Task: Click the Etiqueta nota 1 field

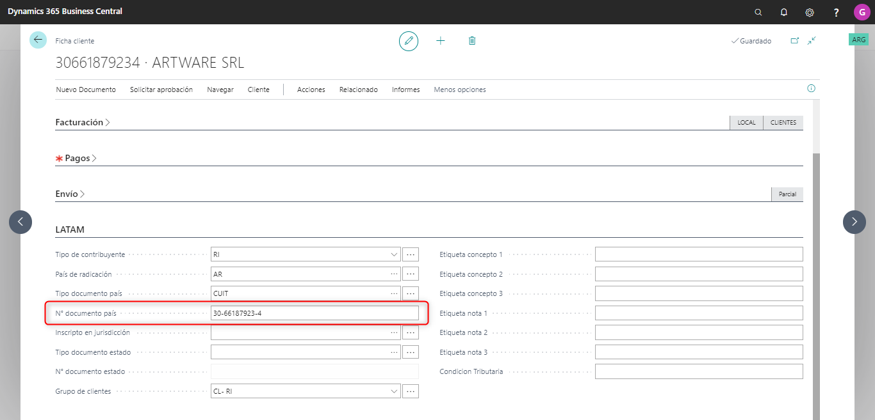Action: [699, 313]
